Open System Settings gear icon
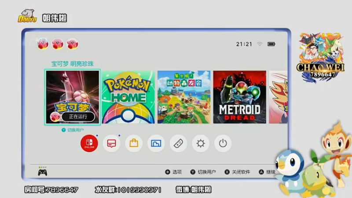 pyautogui.click(x=201, y=143)
